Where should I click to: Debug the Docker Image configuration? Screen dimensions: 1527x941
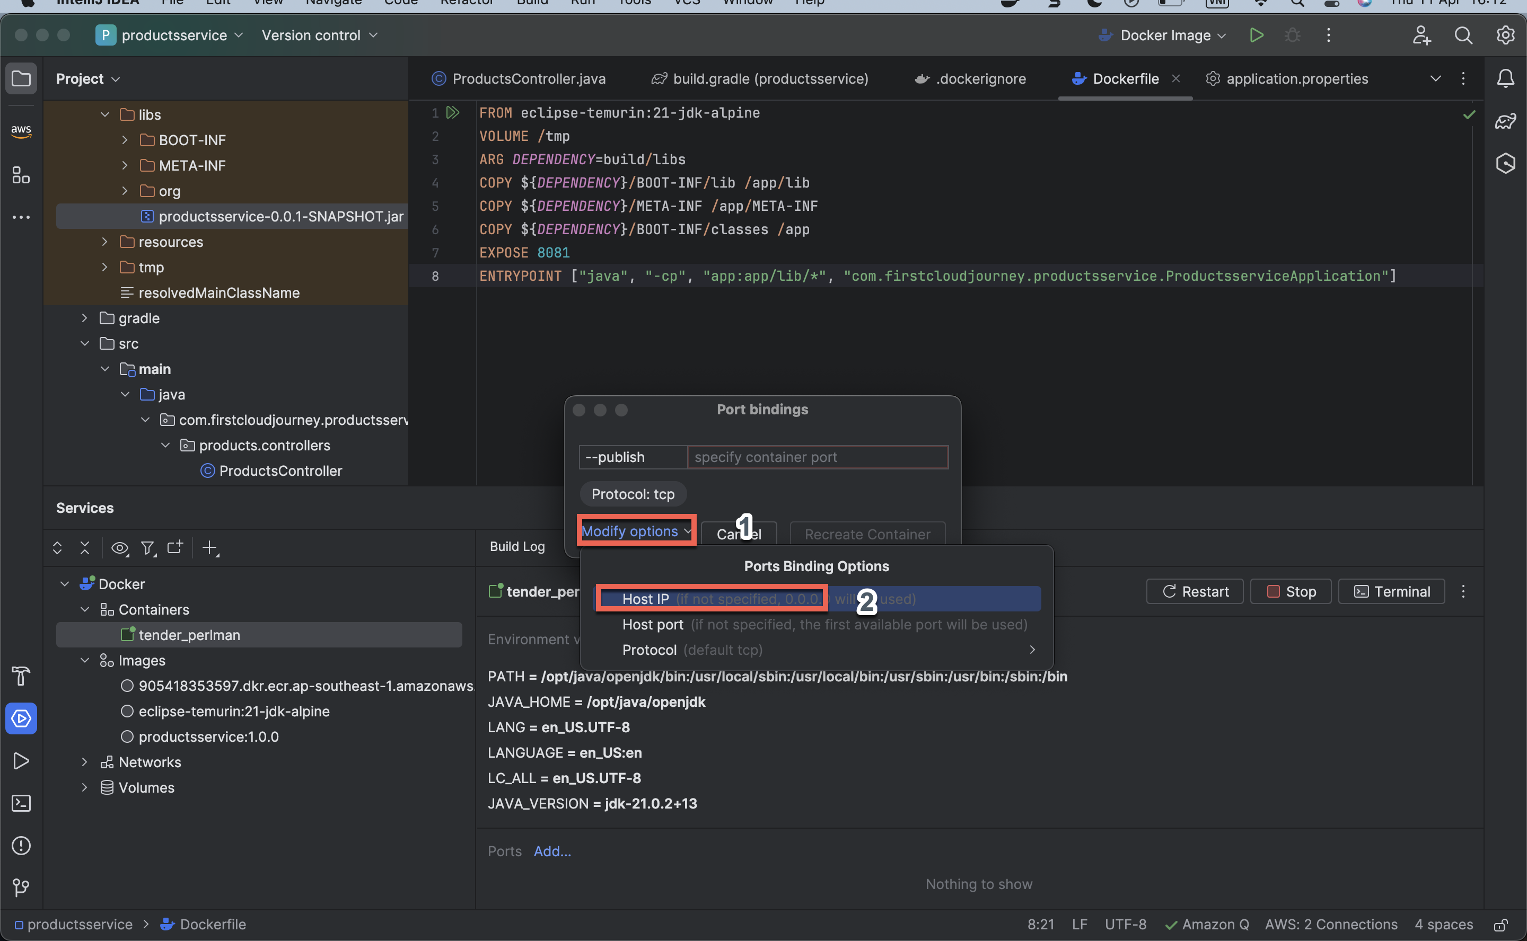pyautogui.click(x=1292, y=35)
